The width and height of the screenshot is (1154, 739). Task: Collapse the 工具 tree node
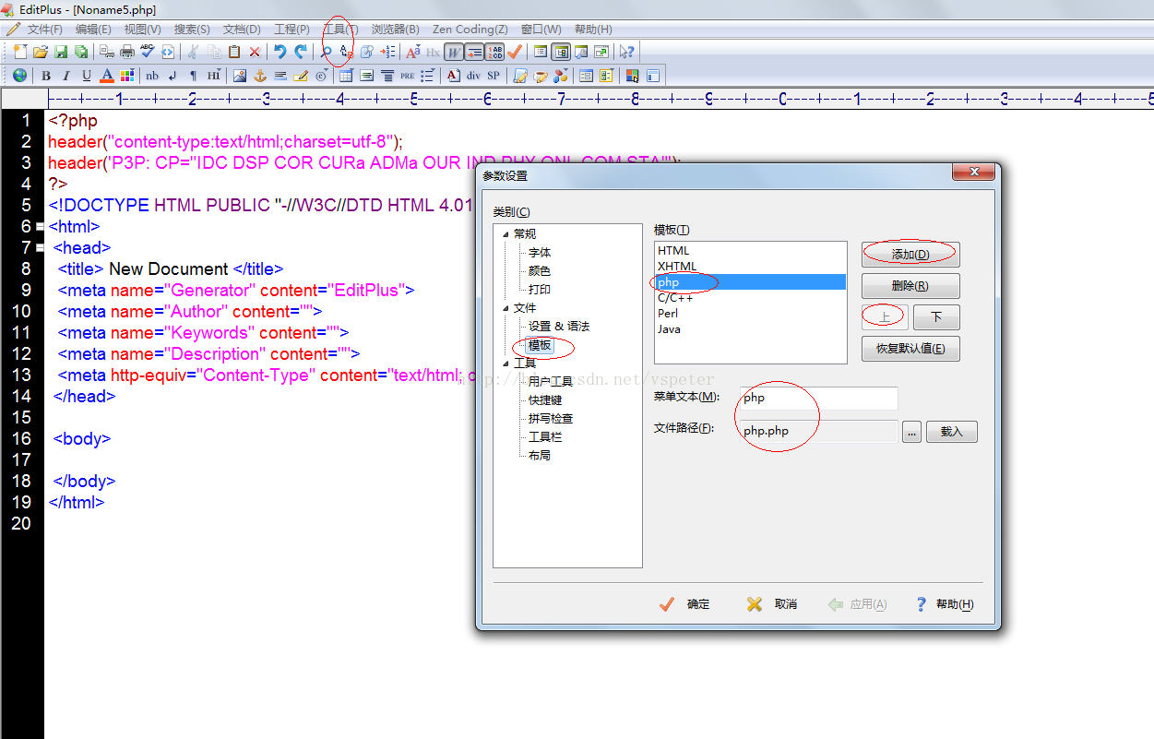click(506, 364)
